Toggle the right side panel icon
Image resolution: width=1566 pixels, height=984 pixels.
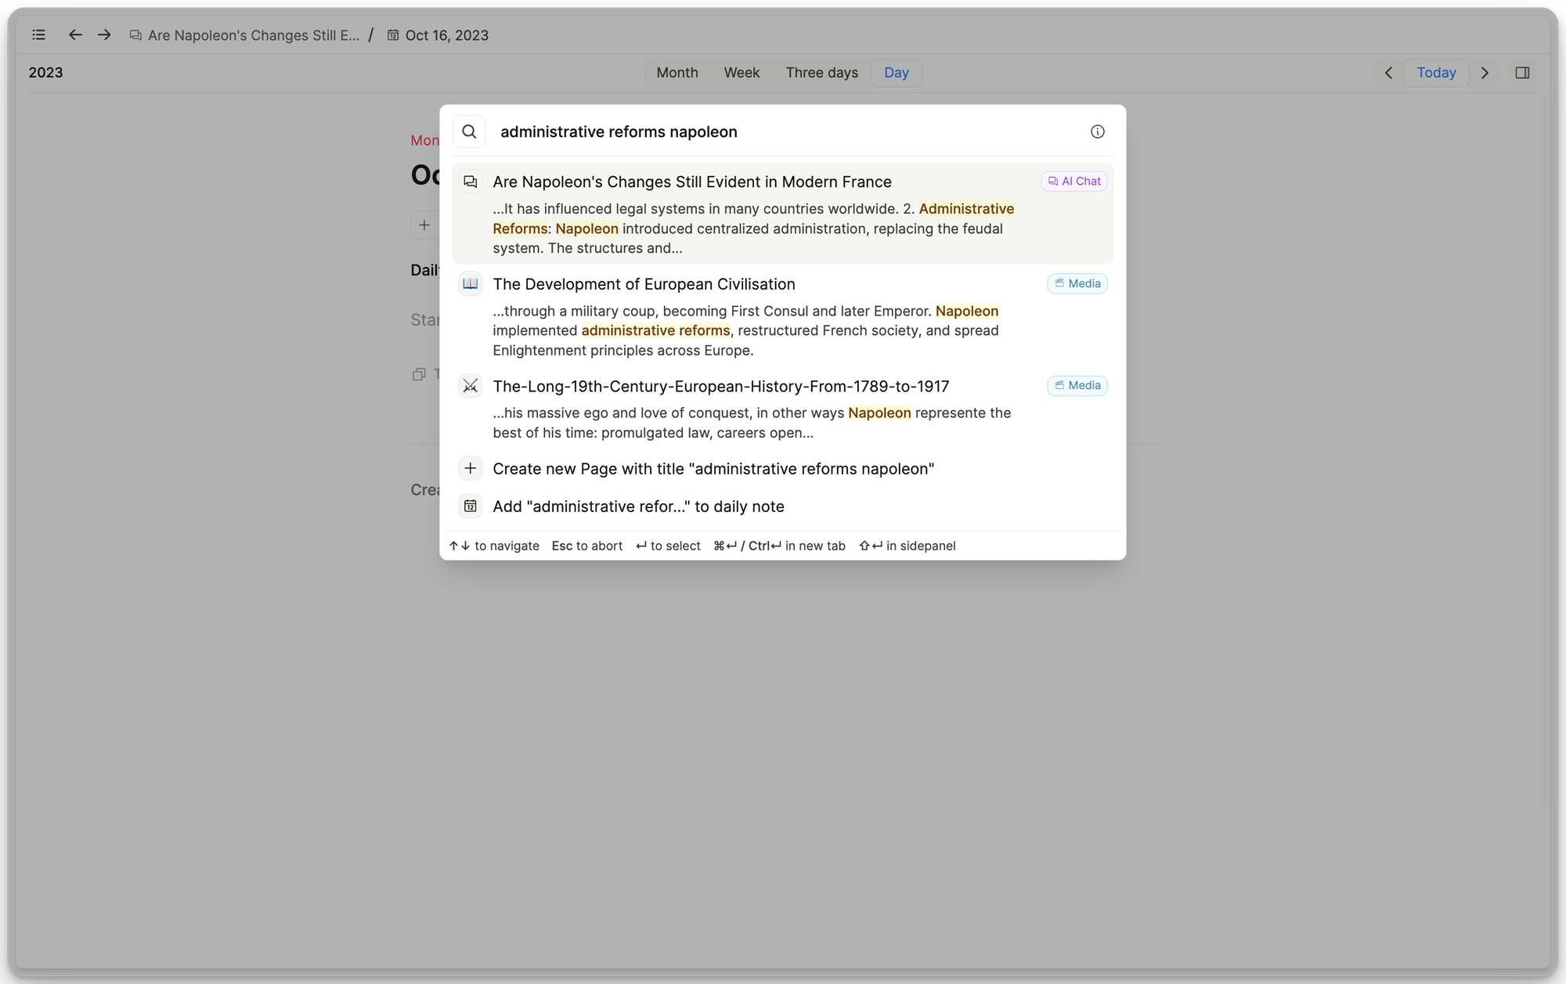[1522, 73]
